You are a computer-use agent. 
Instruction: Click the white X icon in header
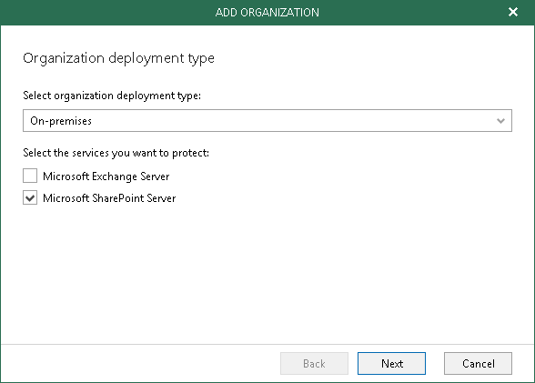(x=513, y=12)
